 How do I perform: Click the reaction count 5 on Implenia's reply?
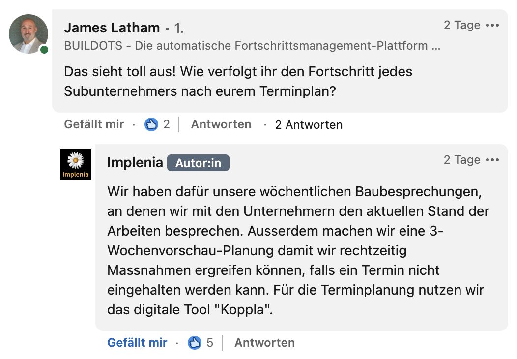point(210,342)
